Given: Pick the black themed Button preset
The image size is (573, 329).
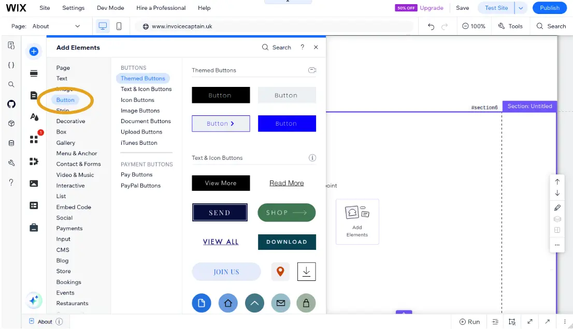Looking at the screenshot, I should pos(221,95).
